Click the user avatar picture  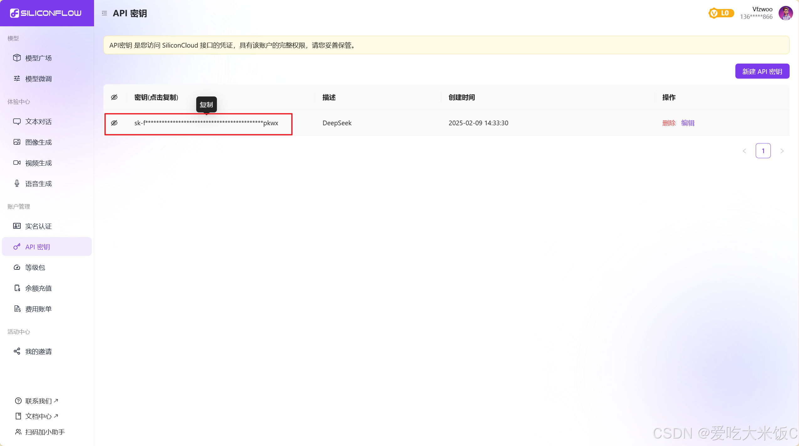(x=786, y=13)
